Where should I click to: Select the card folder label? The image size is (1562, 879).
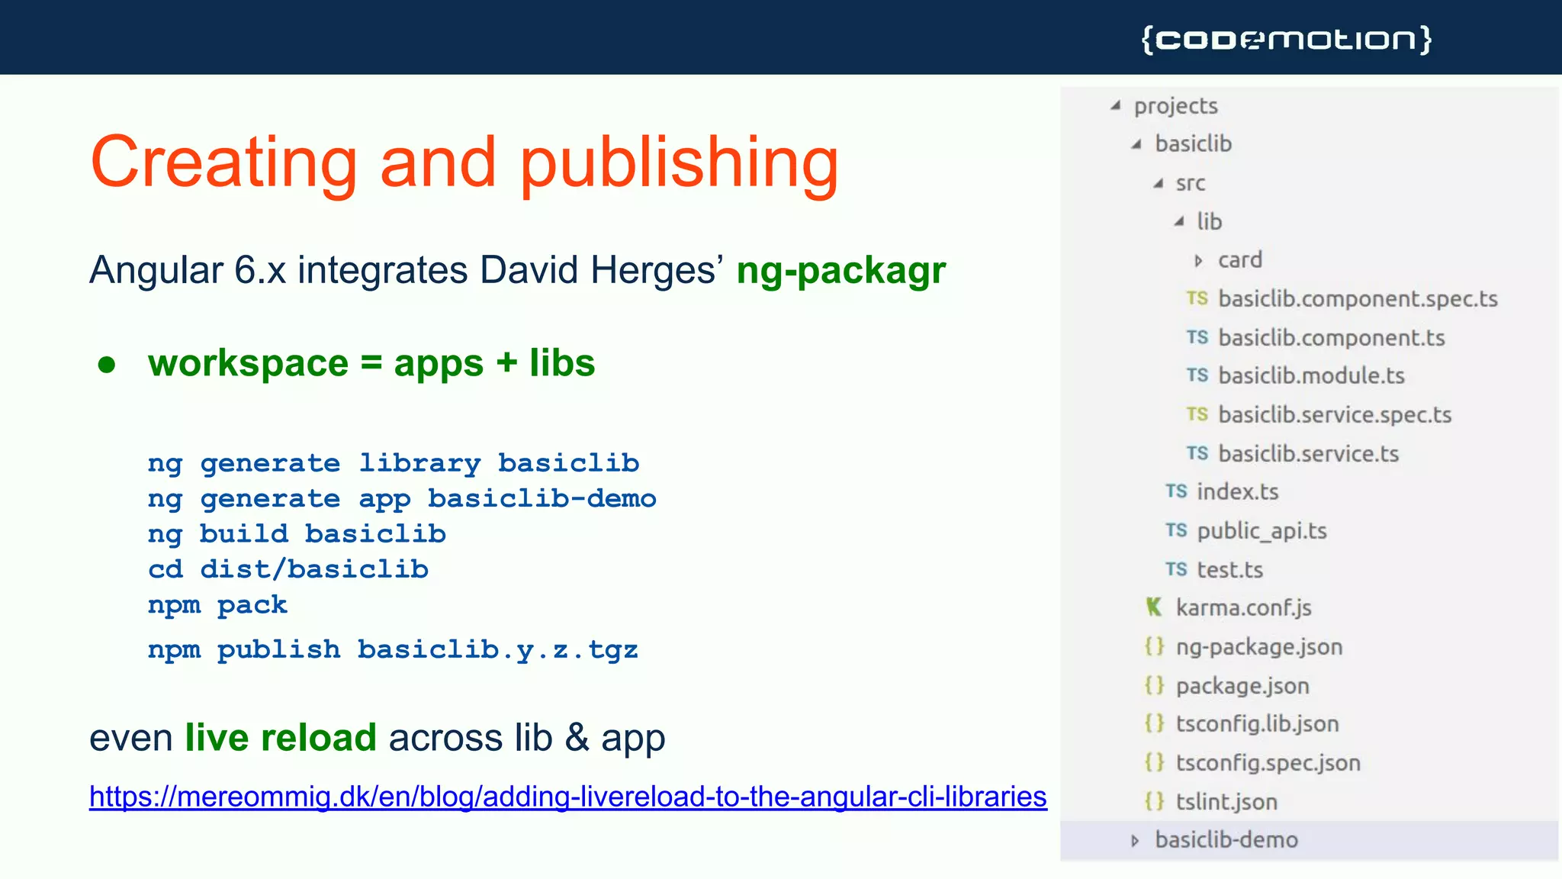[x=1240, y=260]
